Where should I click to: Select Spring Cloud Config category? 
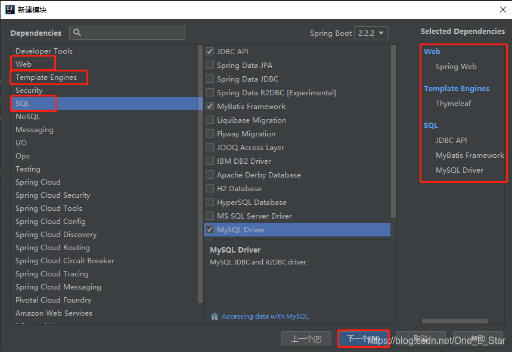(50, 221)
